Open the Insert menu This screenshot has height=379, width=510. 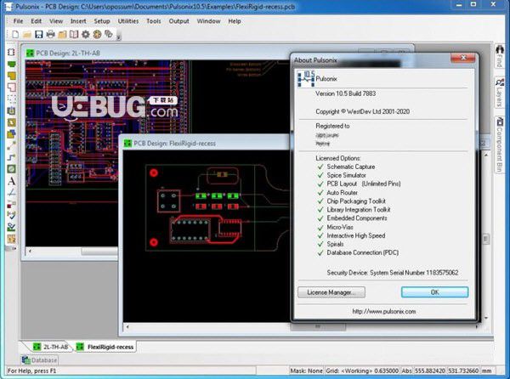pyautogui.click(x=78, y=21)
